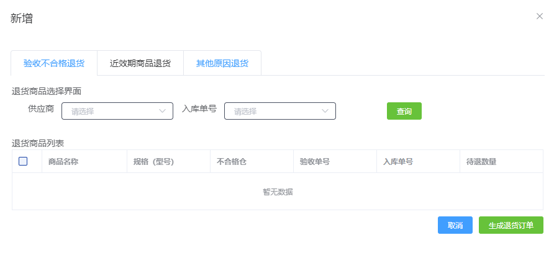The width and height of the screenshot is (554, 266).
Task: Close the 新增 dialog with X icon
Action: point(539,16)
